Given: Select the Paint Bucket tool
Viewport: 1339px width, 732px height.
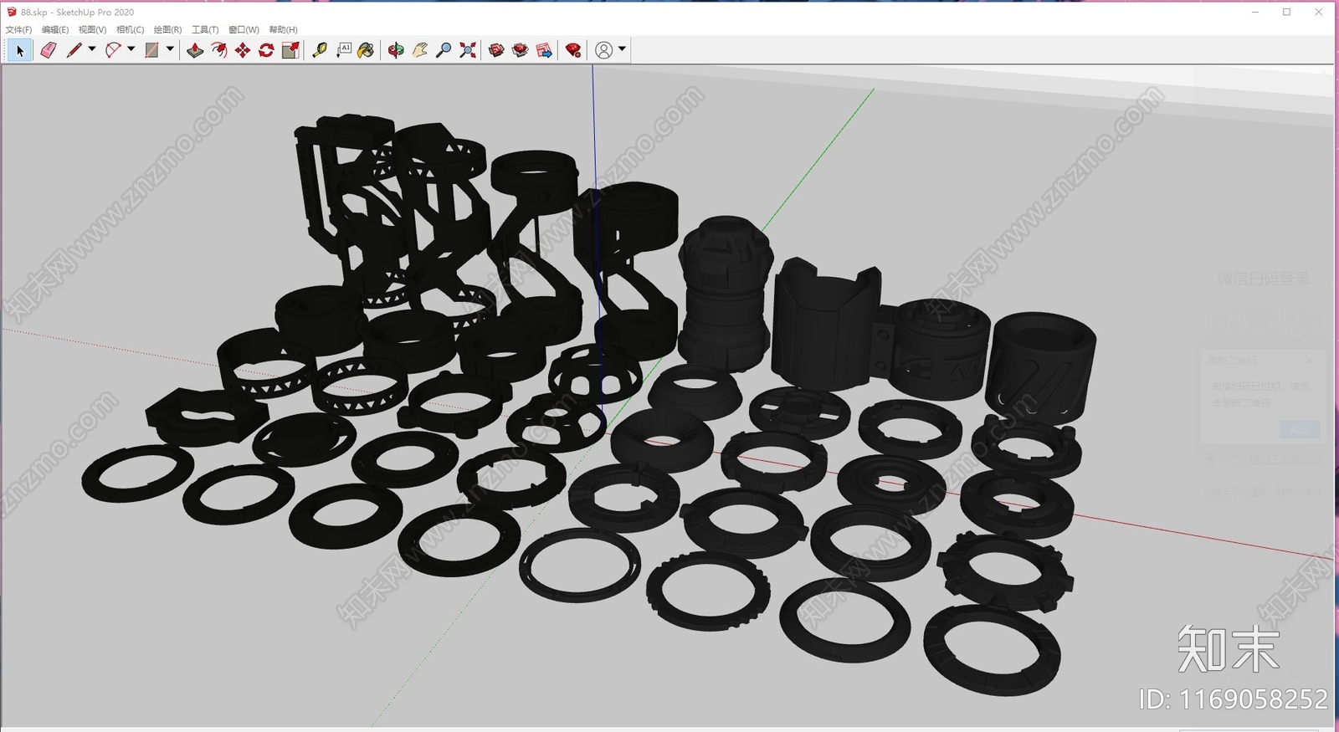Looking at the screenshot, I should [x=366, y=50].
